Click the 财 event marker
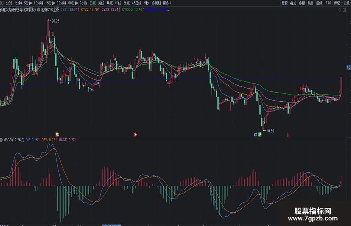The width and height of the screenshot is (351, 226). click(255, 134)
